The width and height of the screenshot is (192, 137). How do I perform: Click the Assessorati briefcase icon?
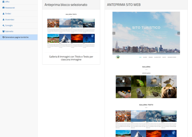click(3, 8)
